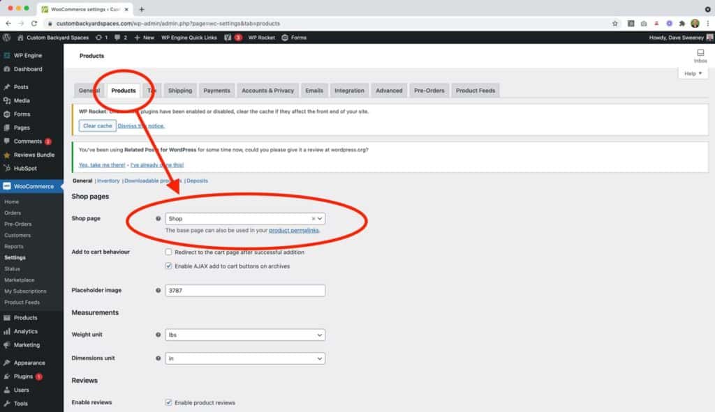This screenshot has height=412, width=715.
Task: Follow the product permalinks link
Action: point(292,229)
